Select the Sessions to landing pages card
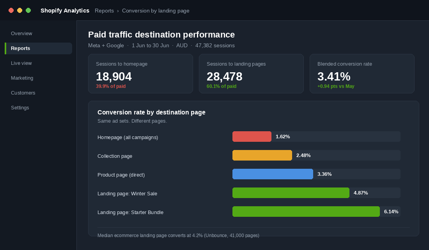Image resolution: width=429 pixels, height=250 pixels. click(x=251, y=73)
